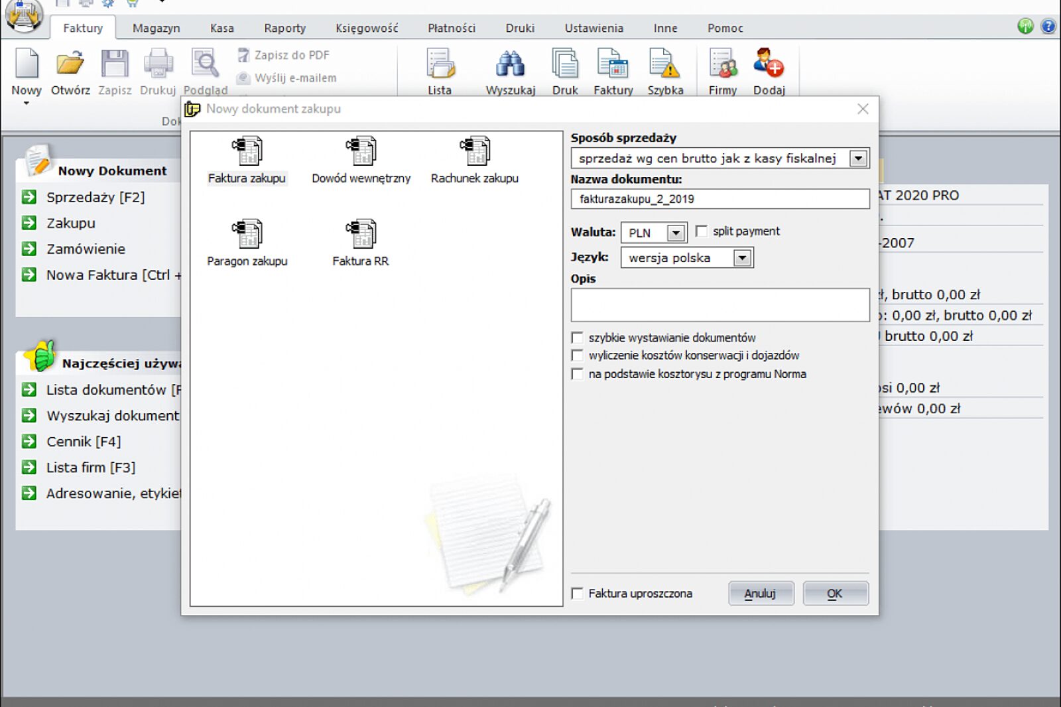
Task: Click the Wyszukaj binoculars icon
Action: (x=510, y=65)
